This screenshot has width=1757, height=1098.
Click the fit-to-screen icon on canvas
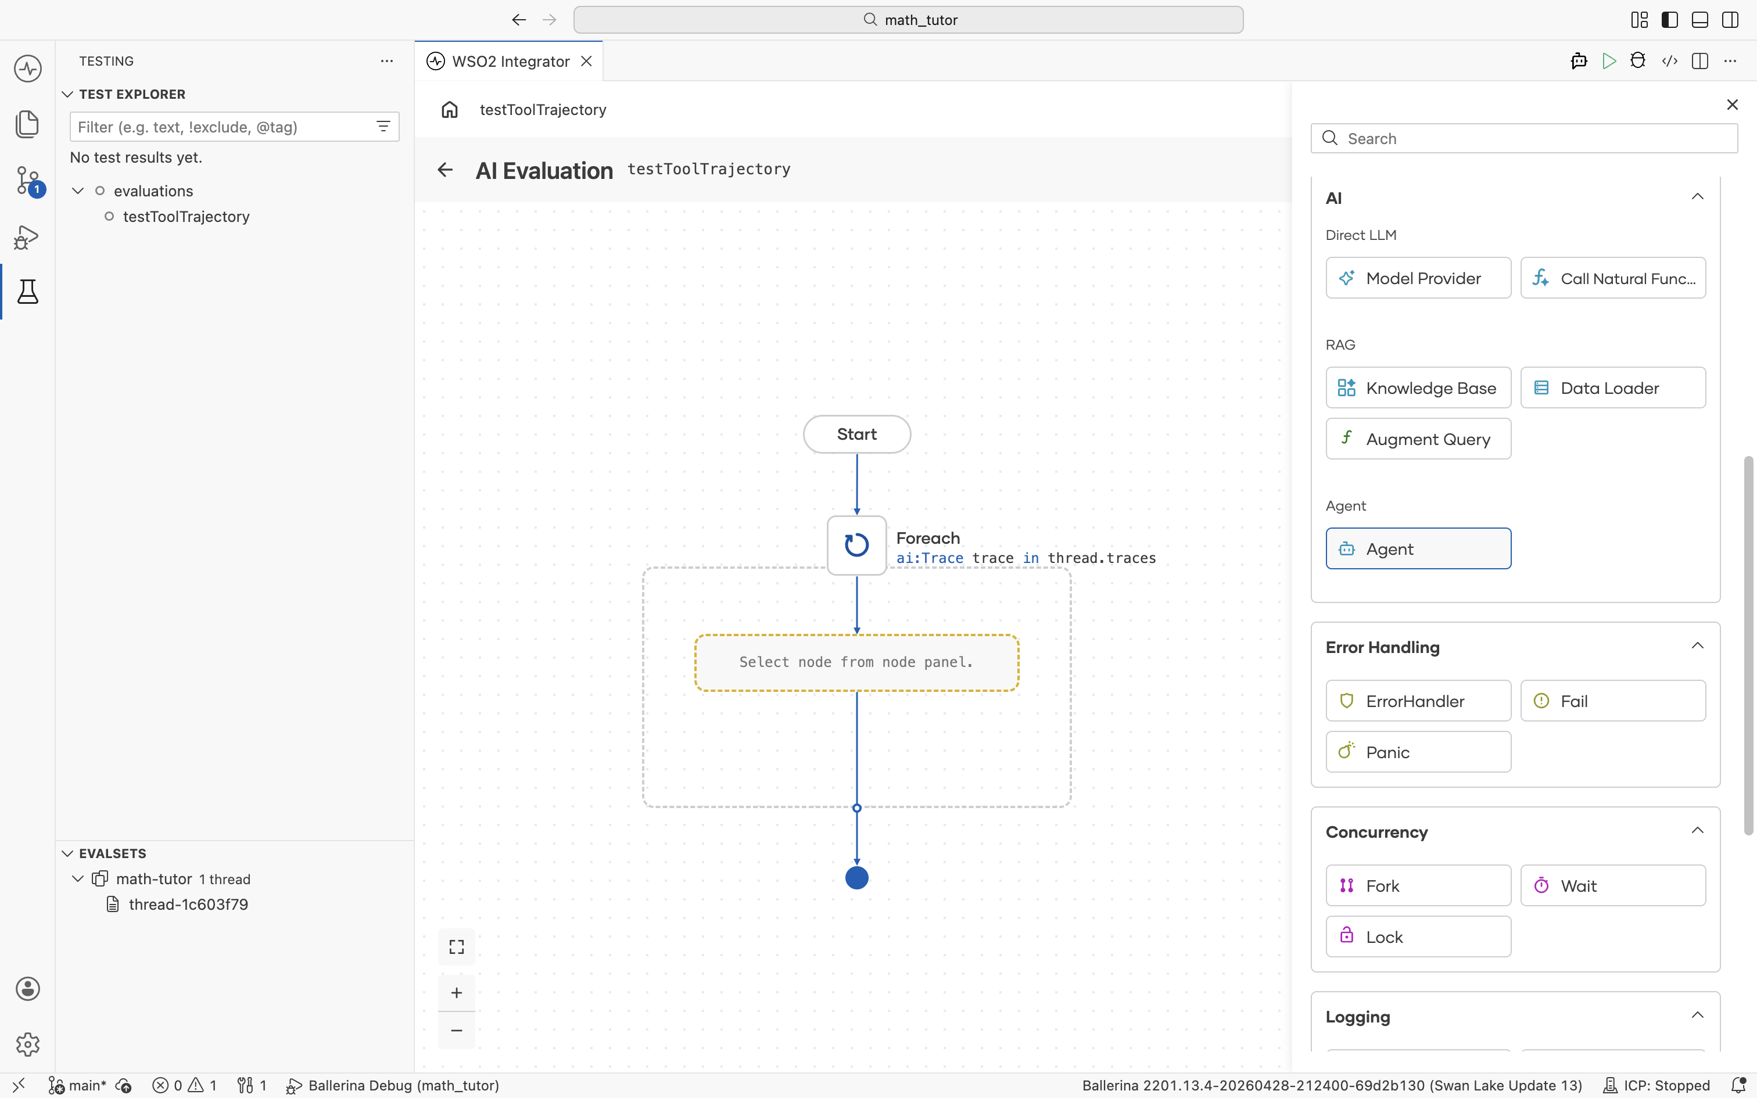tap(456, 947)
